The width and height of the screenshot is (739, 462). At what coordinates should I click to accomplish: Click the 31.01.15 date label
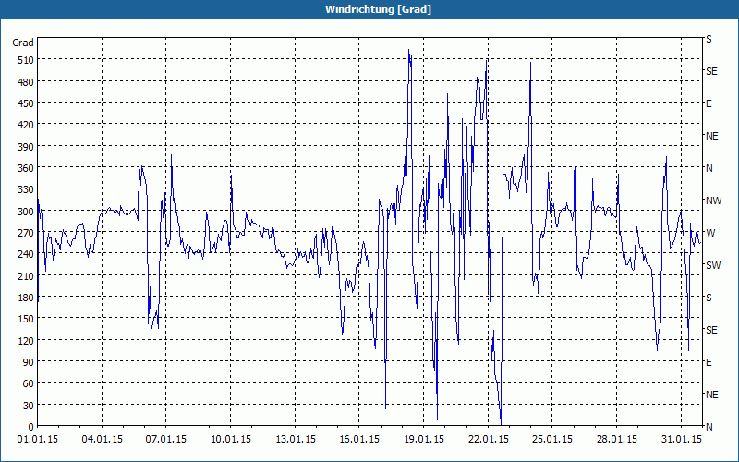pos(681,440)
